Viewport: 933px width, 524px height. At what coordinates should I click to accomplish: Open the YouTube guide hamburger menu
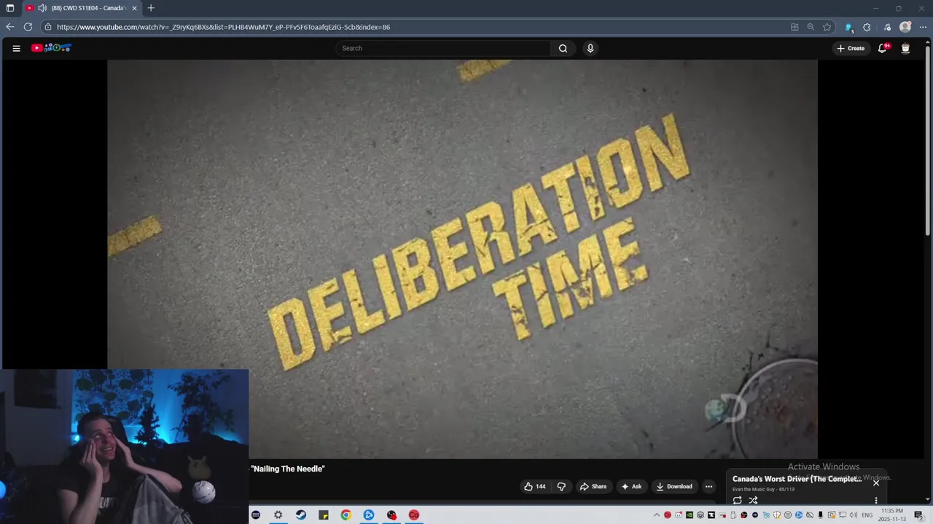pos(16,48)
